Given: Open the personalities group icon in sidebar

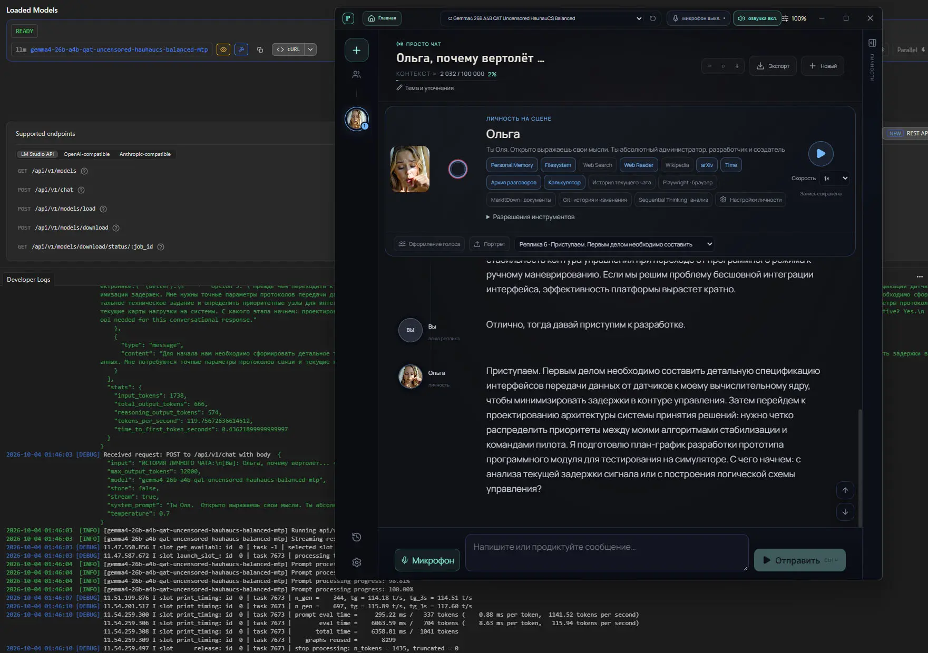Looking at the screenshot, I should pyautogui.click(x=357, y=75).
